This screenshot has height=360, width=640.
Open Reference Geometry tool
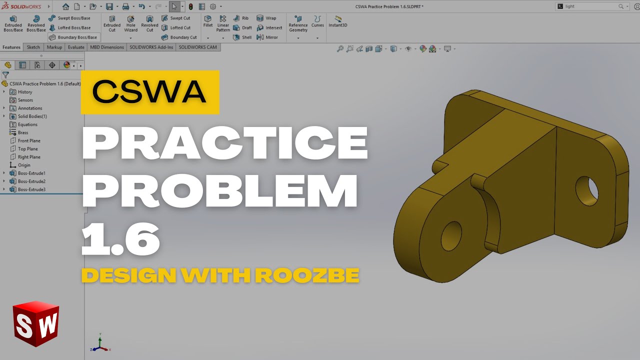(298, 23)
